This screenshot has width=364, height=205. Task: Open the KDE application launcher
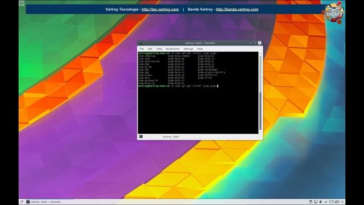(22, 202)
